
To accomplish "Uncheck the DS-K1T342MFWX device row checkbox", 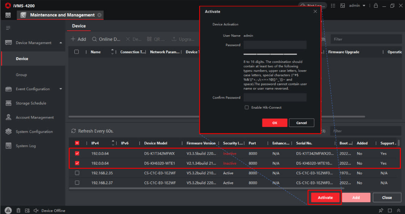I will tap(77, 153).
